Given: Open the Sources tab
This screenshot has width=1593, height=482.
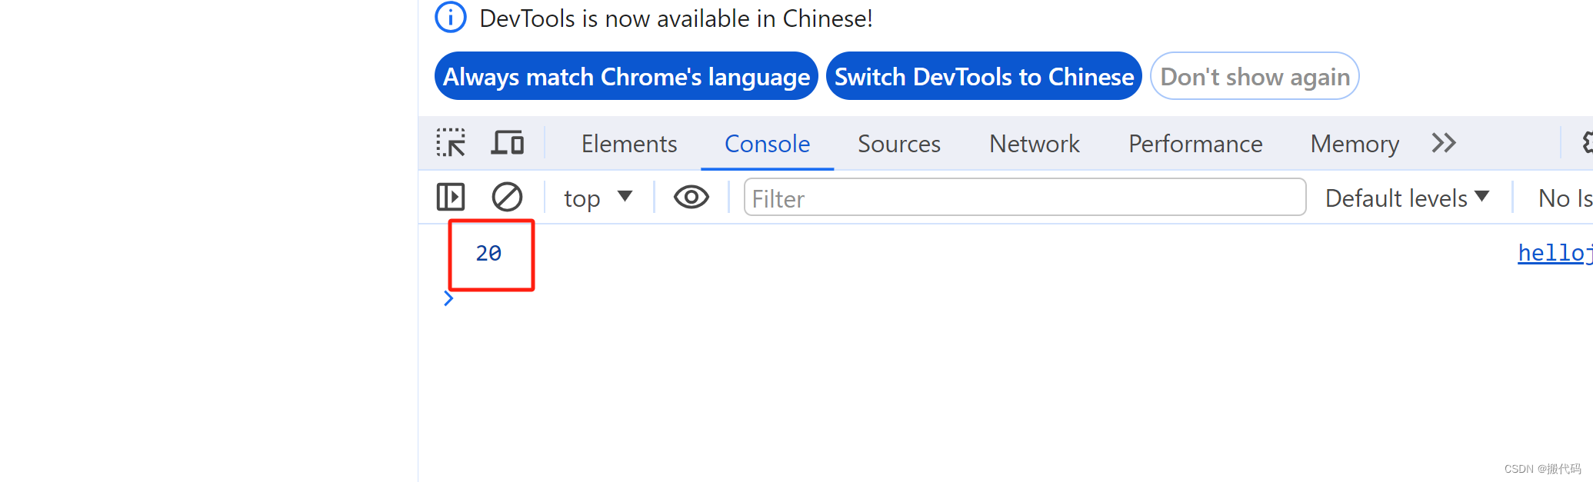Looking at the screenshot, I should point(898,144).
